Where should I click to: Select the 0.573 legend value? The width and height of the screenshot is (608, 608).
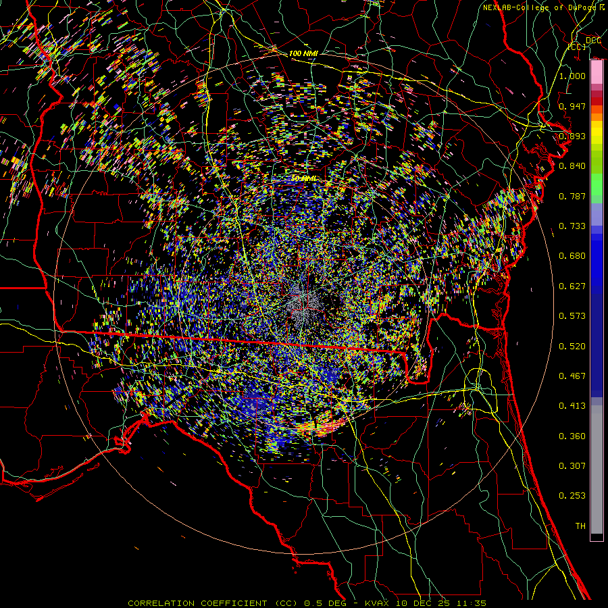pyautogui.click(x=572, y=316)
